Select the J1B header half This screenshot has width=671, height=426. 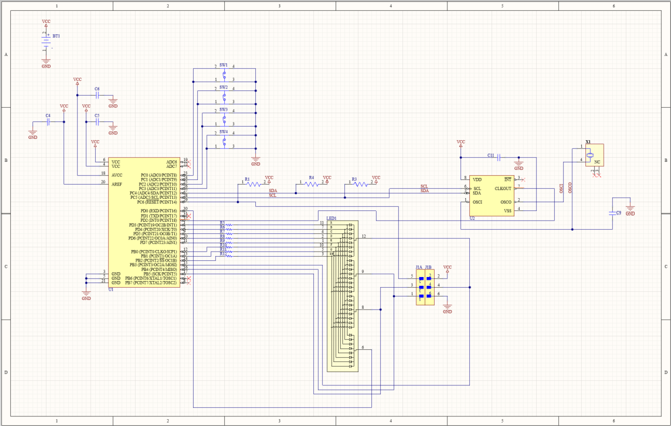[429, 287]
